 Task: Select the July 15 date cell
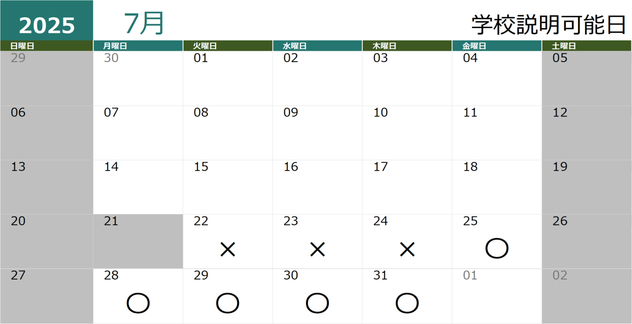[228, 187]
